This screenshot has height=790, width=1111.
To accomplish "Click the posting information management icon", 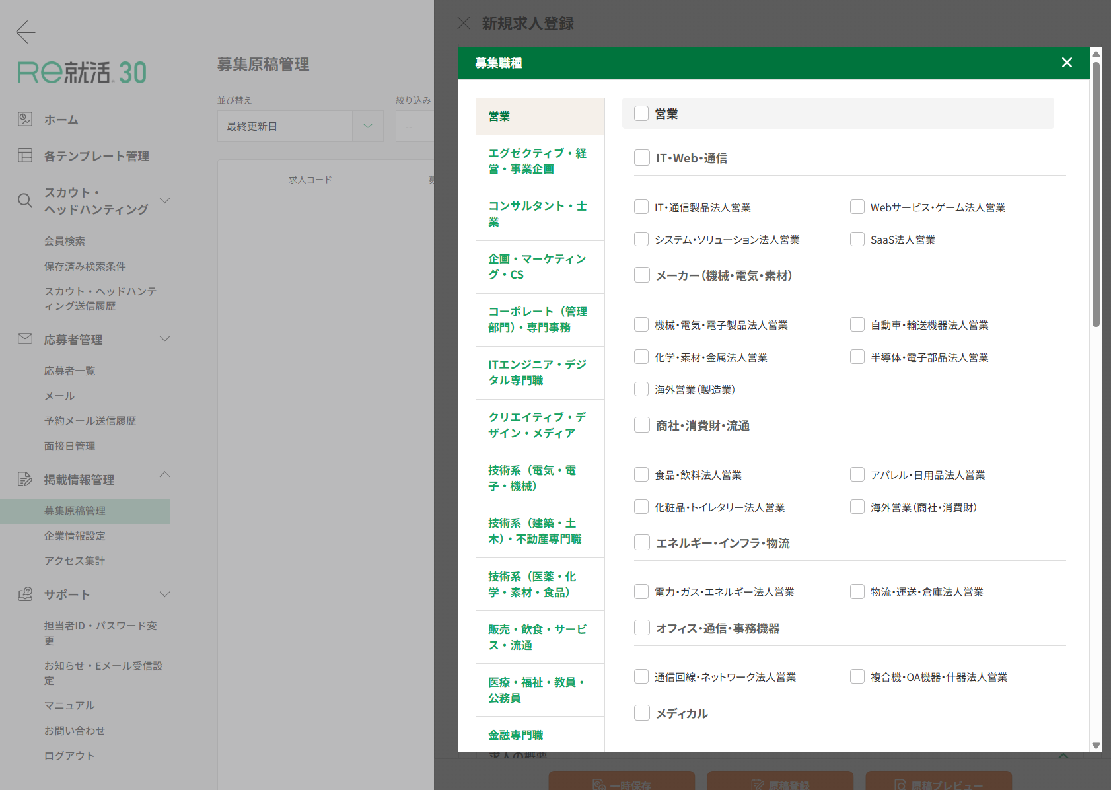I will coord(25,479).
